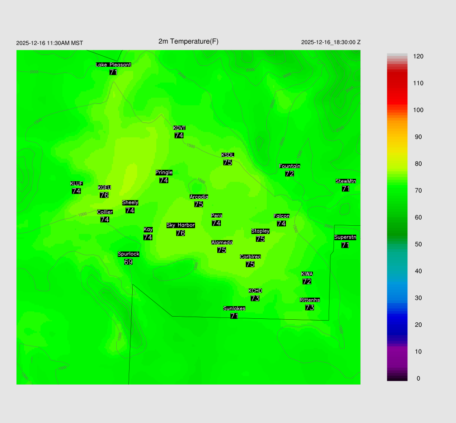Image resolution: width=456 pixels, height=423 pixels.
Task: Click the Arcadia station label
Action: pyautogui.click(x=199, y=197)
